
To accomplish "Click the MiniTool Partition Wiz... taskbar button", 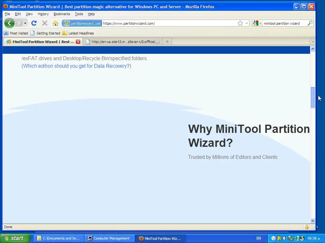I will [160, 238].
